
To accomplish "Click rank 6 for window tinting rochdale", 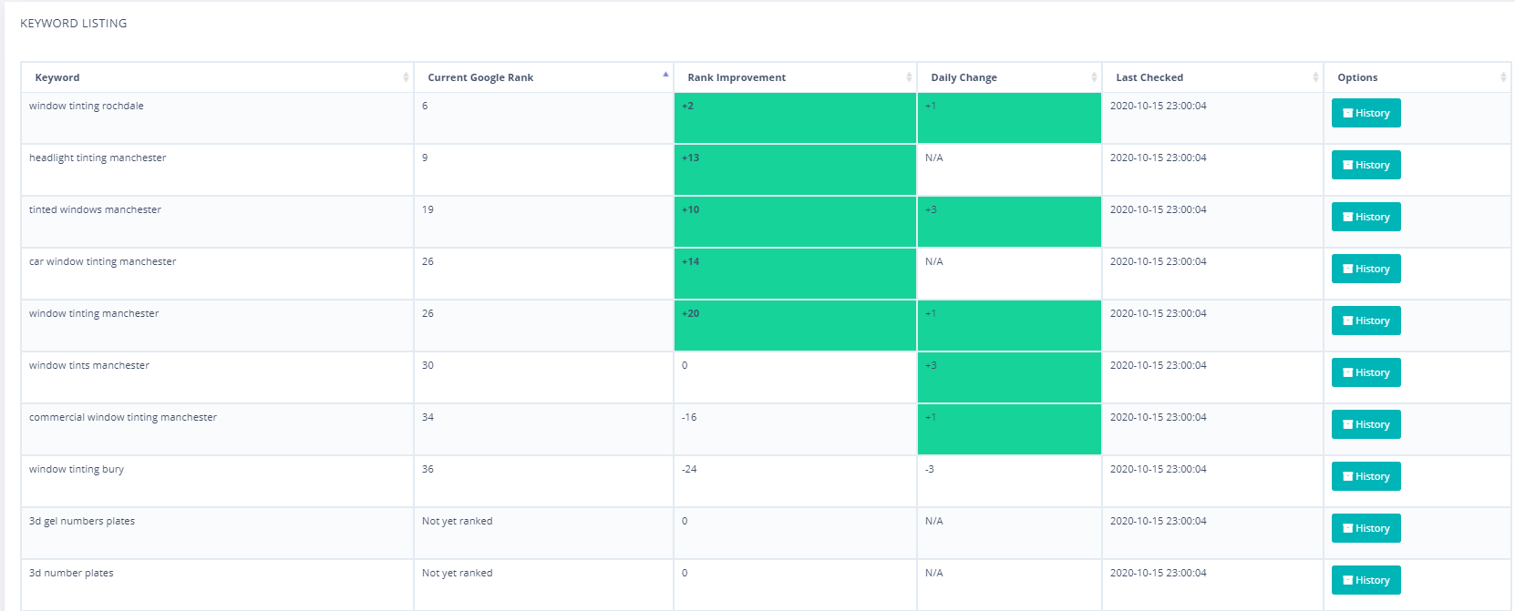I will pyautogui.click(x=425, y=106).
